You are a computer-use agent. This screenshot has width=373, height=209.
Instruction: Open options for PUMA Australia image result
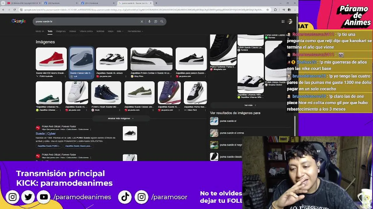pyautogui.click(x=65, y=76)
